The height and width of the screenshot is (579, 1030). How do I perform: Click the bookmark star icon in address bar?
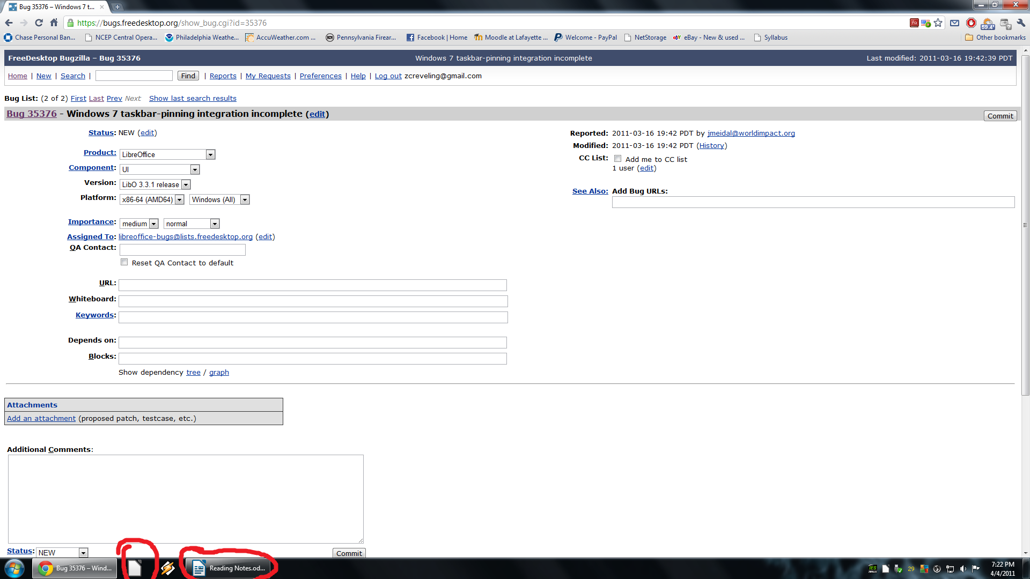coord(938,23)
